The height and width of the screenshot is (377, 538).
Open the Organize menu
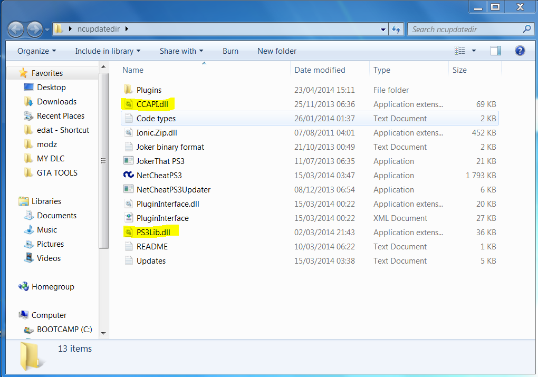pos(36,51)
